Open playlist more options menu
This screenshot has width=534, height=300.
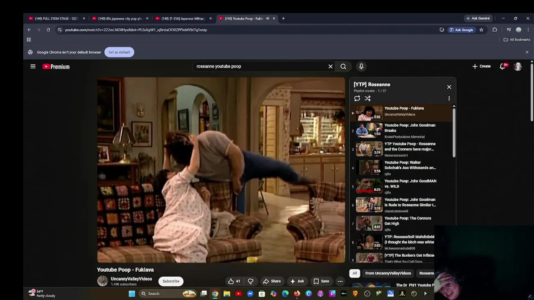click(x=449, y=98)
